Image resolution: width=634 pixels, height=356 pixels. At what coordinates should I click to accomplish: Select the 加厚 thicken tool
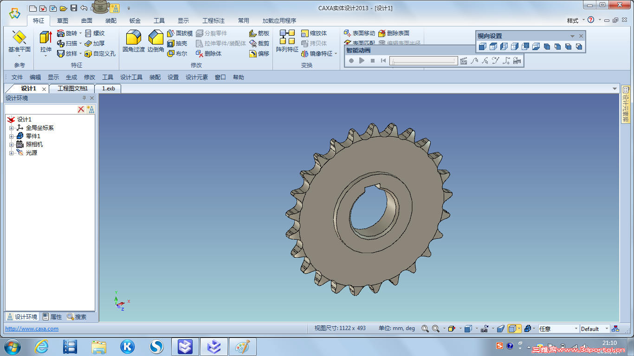click(95, 44)
